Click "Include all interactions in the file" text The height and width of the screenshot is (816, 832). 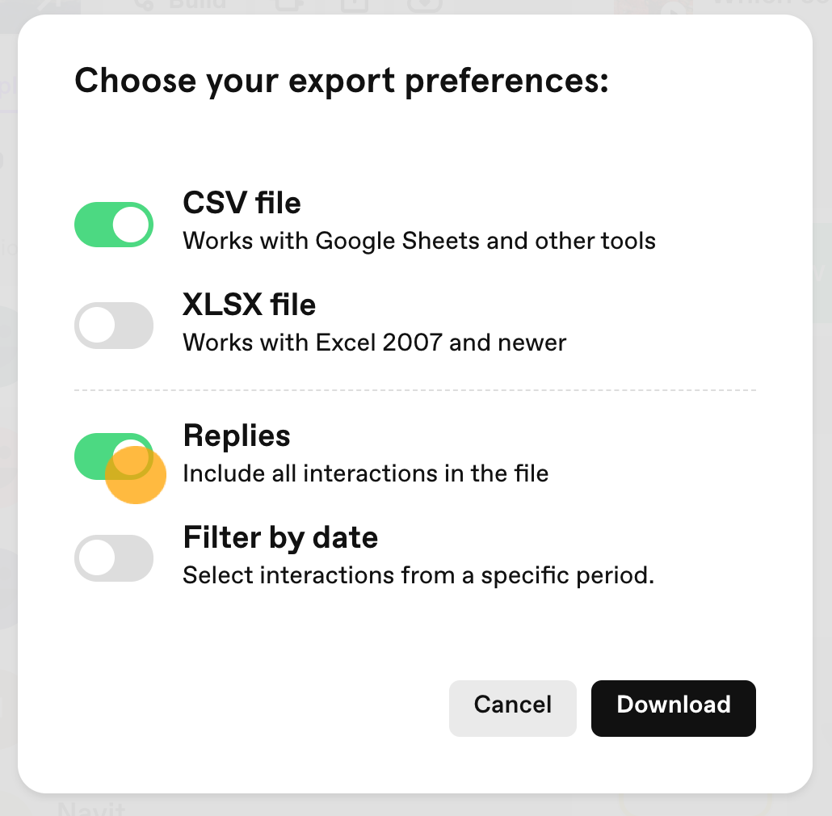click(366, 473)
